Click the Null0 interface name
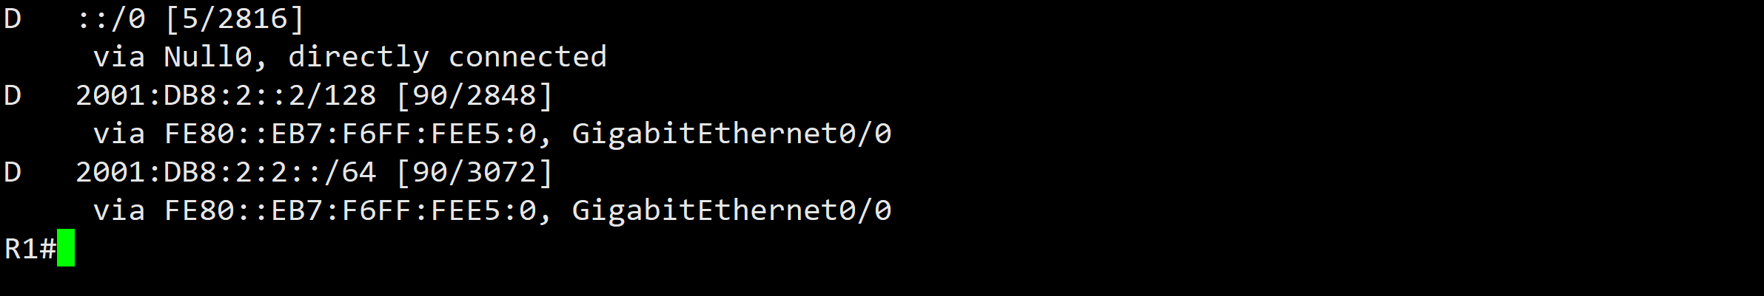 point(208,57)
